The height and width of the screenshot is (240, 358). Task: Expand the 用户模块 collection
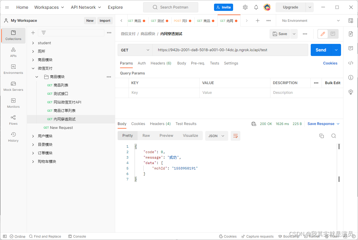pos(33,136)
